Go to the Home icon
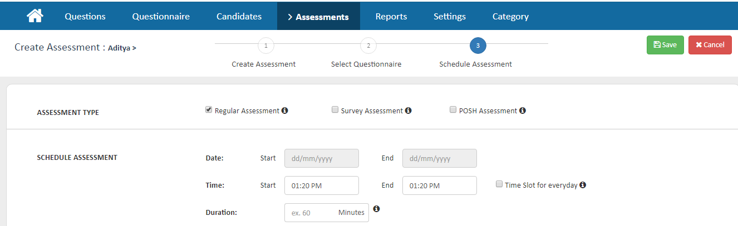Image resolution: width=738 pixels, height=226 pixels. [x=35, y=16]
